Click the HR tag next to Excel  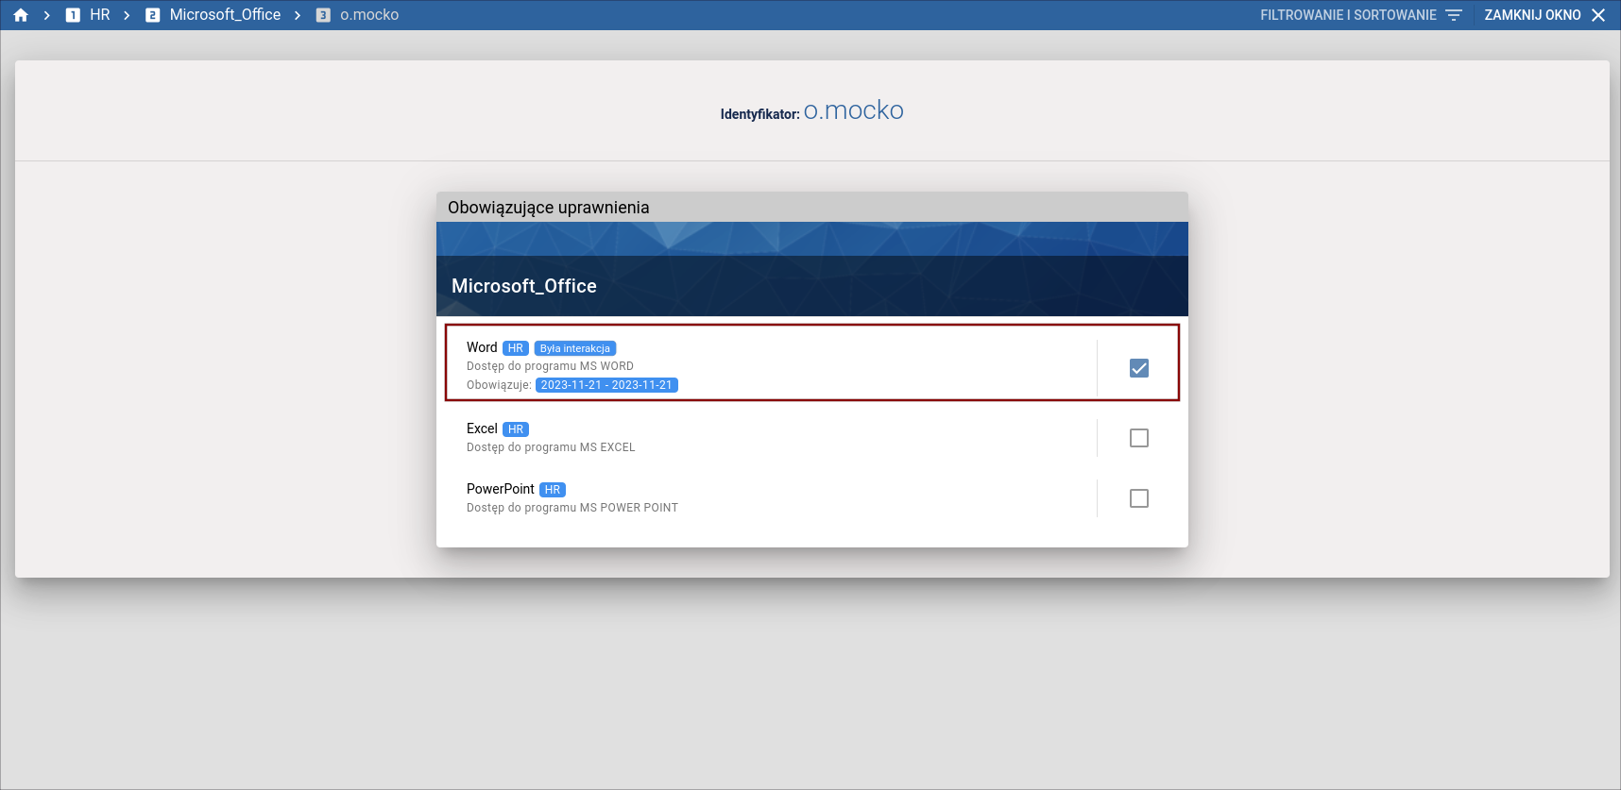coord(516,429)
